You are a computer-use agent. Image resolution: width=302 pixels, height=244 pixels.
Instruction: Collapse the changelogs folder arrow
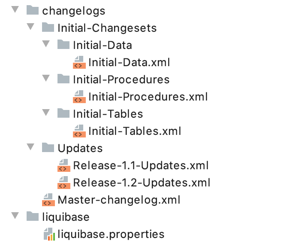[15, 9]
